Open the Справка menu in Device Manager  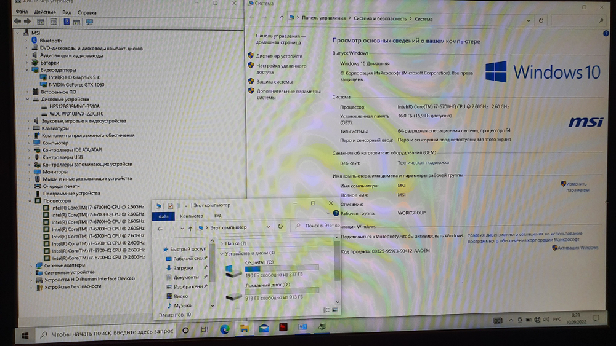coord(87,12)
